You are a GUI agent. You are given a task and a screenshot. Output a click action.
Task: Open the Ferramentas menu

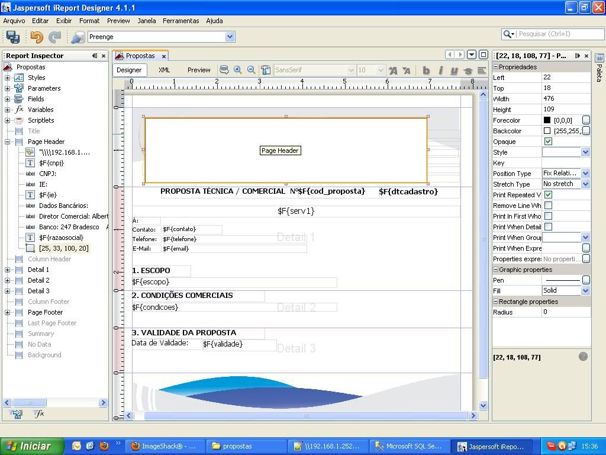click(x=180, y=21)
